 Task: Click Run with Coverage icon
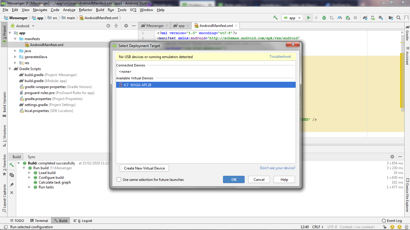pyautogui.click(x=332, y=18)
